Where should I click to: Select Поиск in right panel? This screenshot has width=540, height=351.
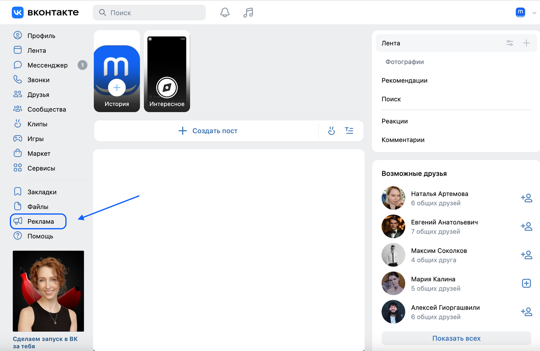coord(391,99)
